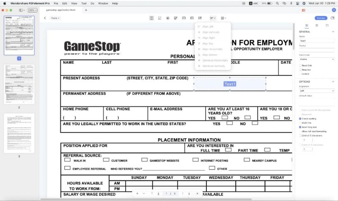
Task: Open the general properties tab icon
Action: click(x=307, y=26)
